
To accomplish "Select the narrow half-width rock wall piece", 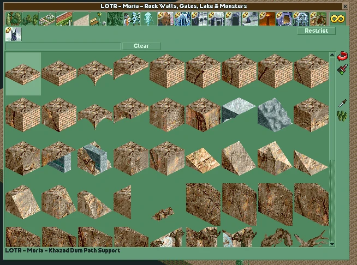I will tap(122, 202).
